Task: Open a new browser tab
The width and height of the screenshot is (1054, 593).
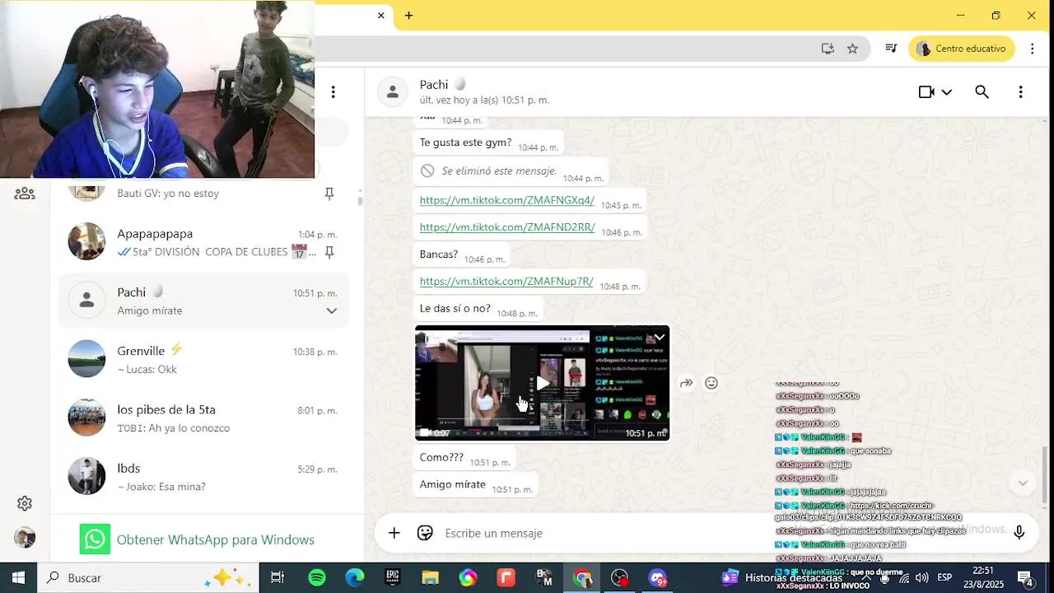Action: 408,16
